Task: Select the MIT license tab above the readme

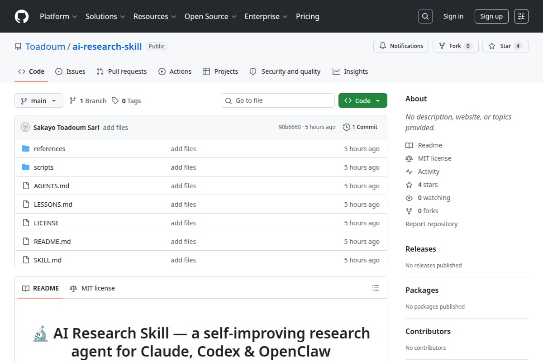Action: coord(92,288)
